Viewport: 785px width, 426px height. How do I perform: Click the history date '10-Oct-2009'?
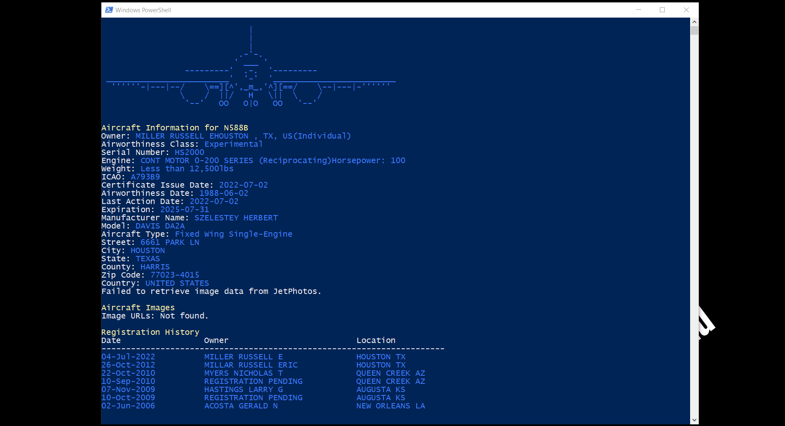click(x=128, y=398)
